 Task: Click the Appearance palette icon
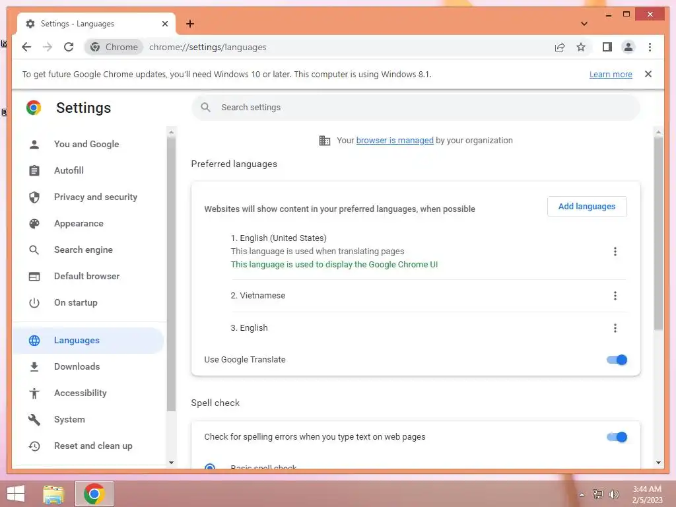34,223
